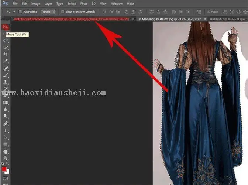The image size is (248, 185).
Task: Select the Healing Brush tool
Action: tap(6, 68)
